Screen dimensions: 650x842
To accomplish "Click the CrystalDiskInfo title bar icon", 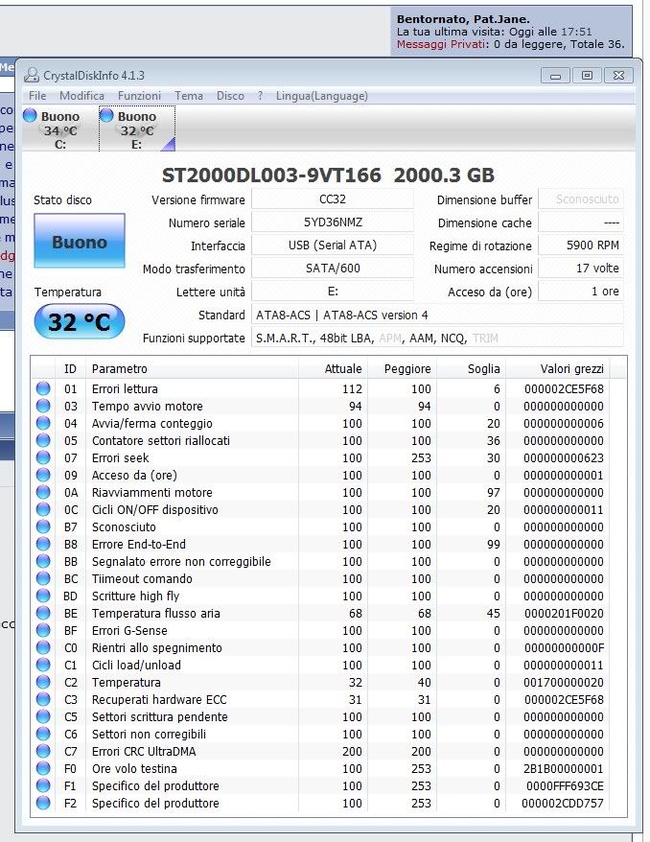I will tap(32, 75).
